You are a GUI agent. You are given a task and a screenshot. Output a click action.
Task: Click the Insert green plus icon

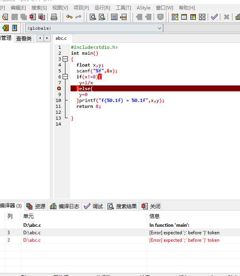click(x=6, y=28)
